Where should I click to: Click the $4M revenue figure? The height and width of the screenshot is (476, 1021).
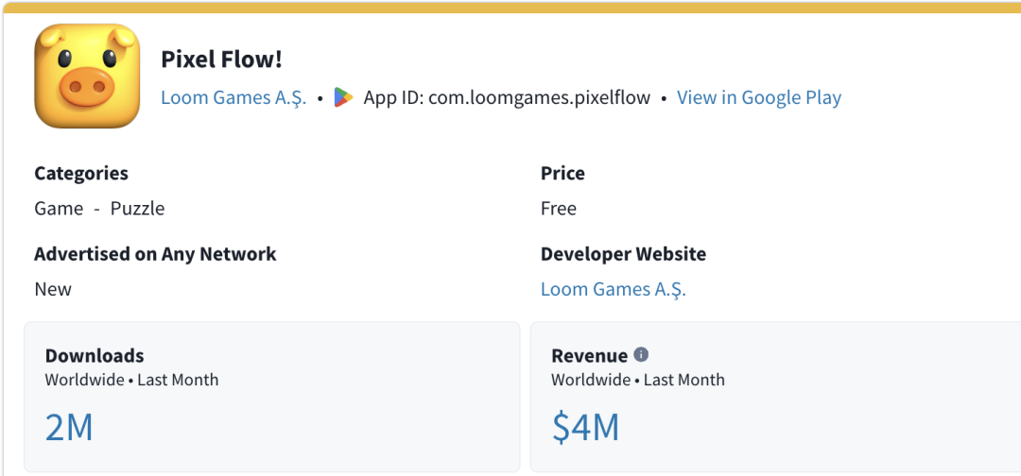pyautogui.click(x=585, y=428)
